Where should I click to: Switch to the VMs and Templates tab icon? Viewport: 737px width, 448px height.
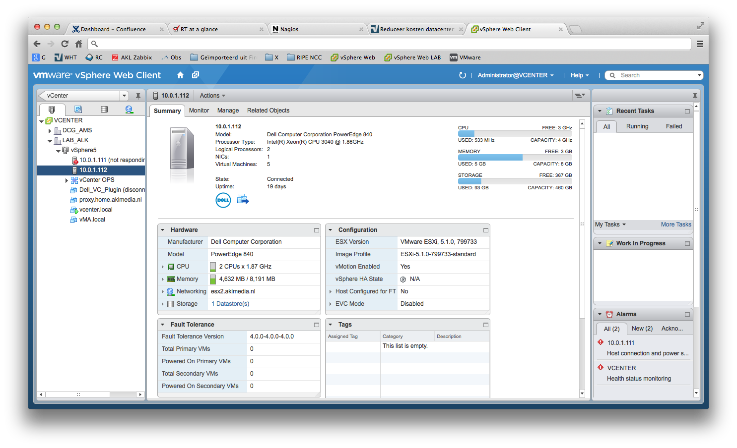coord(78,110)
